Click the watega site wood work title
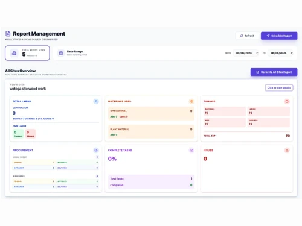302x226 pixels. [28, 89]
